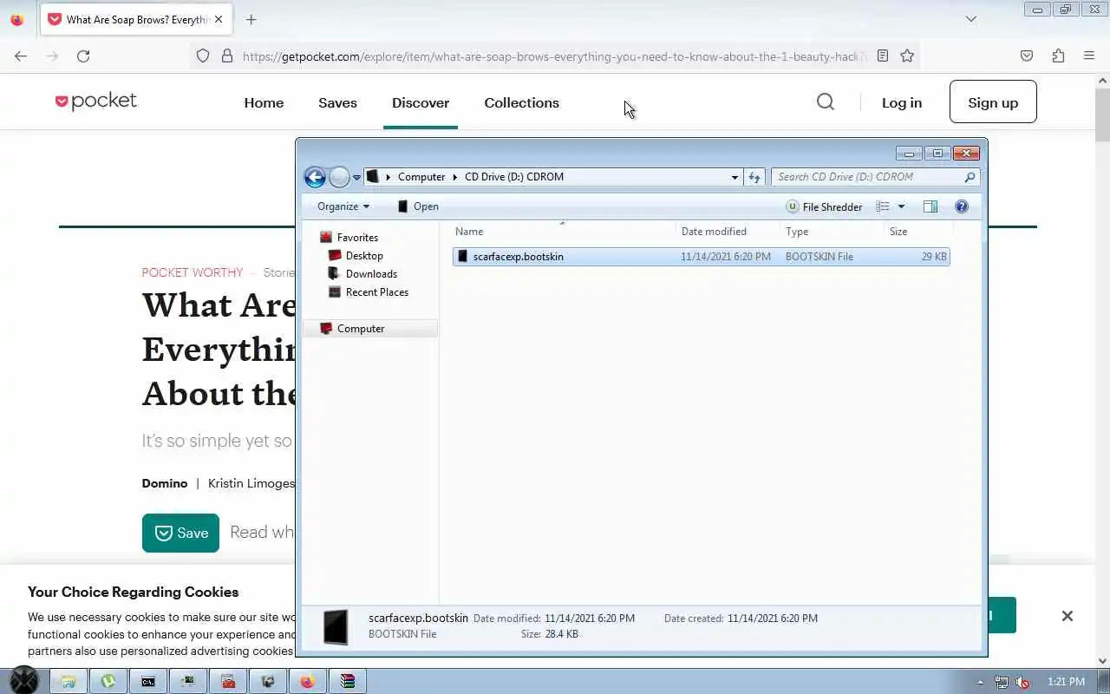Click the Log in link
Screen dimensions: 1110x694
pos(902,102)
